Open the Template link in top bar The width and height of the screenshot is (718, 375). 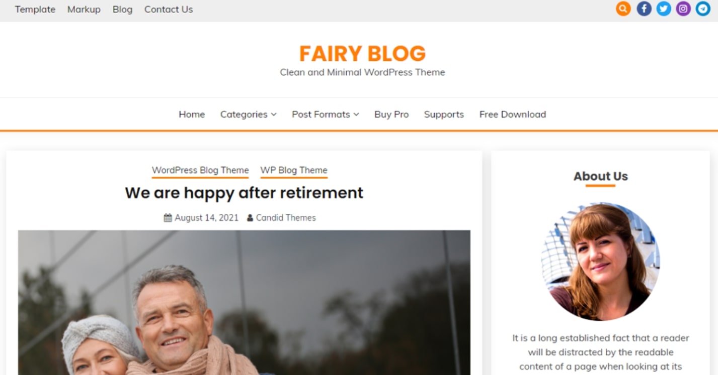[x=35, y=9]
